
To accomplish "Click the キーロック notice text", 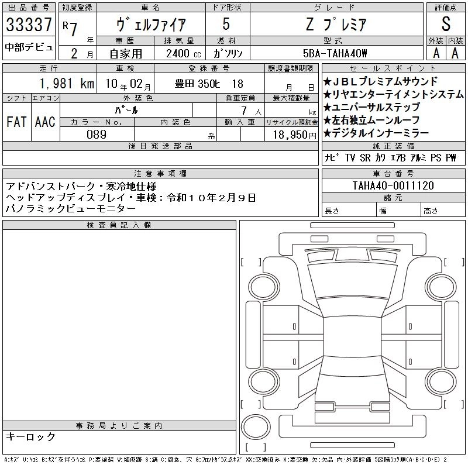I will [x=30, y=436].
